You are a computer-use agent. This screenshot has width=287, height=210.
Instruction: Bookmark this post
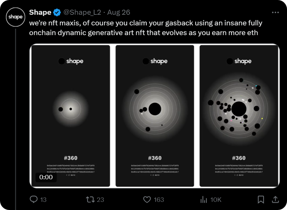(261, 200)
